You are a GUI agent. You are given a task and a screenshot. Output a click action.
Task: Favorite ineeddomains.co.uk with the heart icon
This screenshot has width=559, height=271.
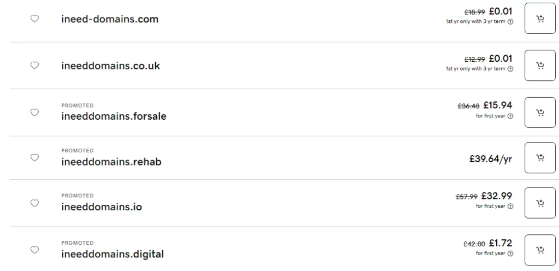click(x=34, y=66)
